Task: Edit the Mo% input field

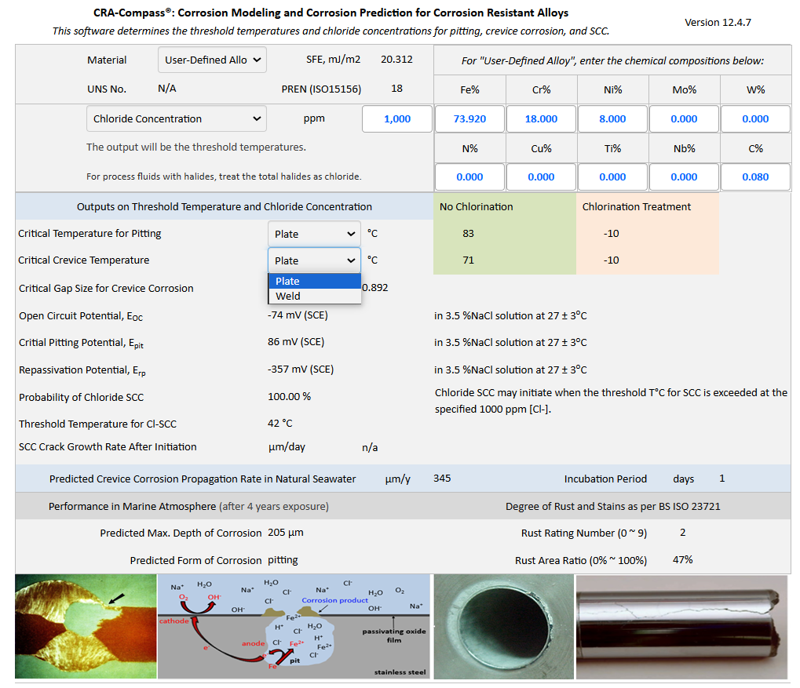Action: click(684, 118)
